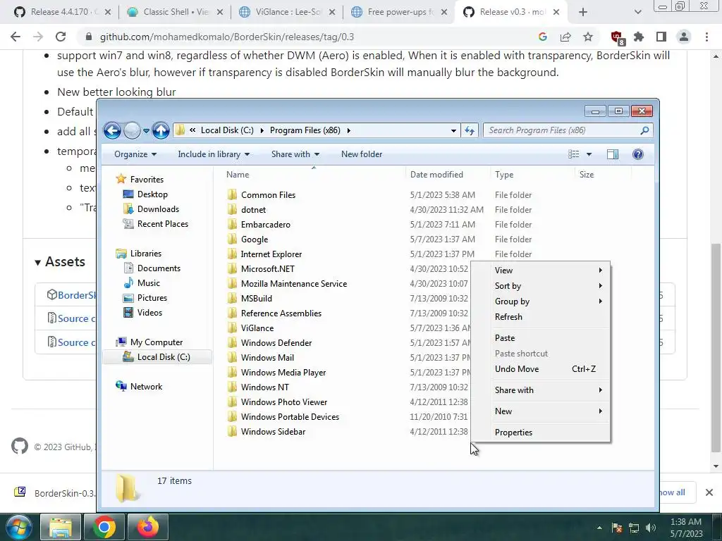Open Chrome's three-dot menu

706,37
